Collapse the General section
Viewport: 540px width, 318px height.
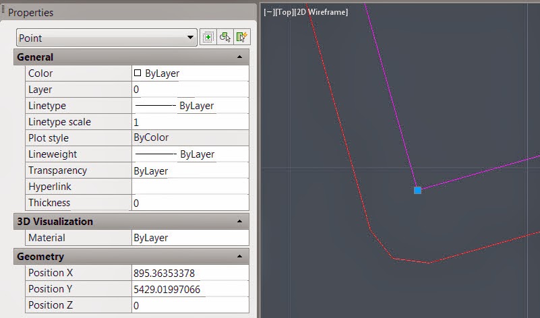point(240,57)
